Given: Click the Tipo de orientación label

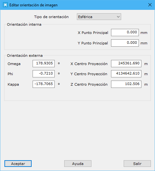Looking at the screenshot, I should pyautogui.click(x=51, y=17).
